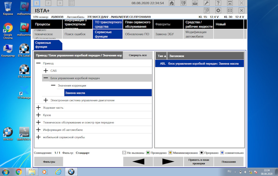This screenshot has height=176, width=278.
Task: Open Обновление ПО submenu
Action: point(138,34)
